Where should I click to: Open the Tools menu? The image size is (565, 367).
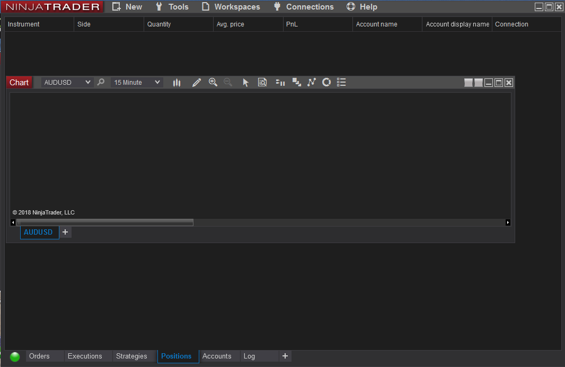point(172,7)
